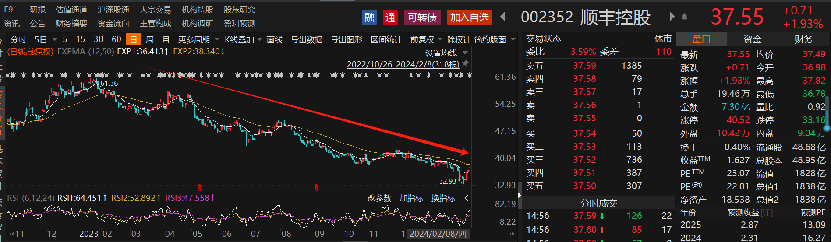831x242 pixels.
Task: Collapse side panel with white triangle arrow
Action: pyautogui.click(x=520, y=195)
